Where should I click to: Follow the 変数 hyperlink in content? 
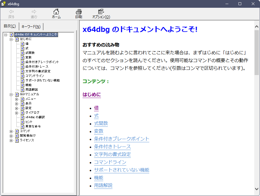(x=99, y=131)
